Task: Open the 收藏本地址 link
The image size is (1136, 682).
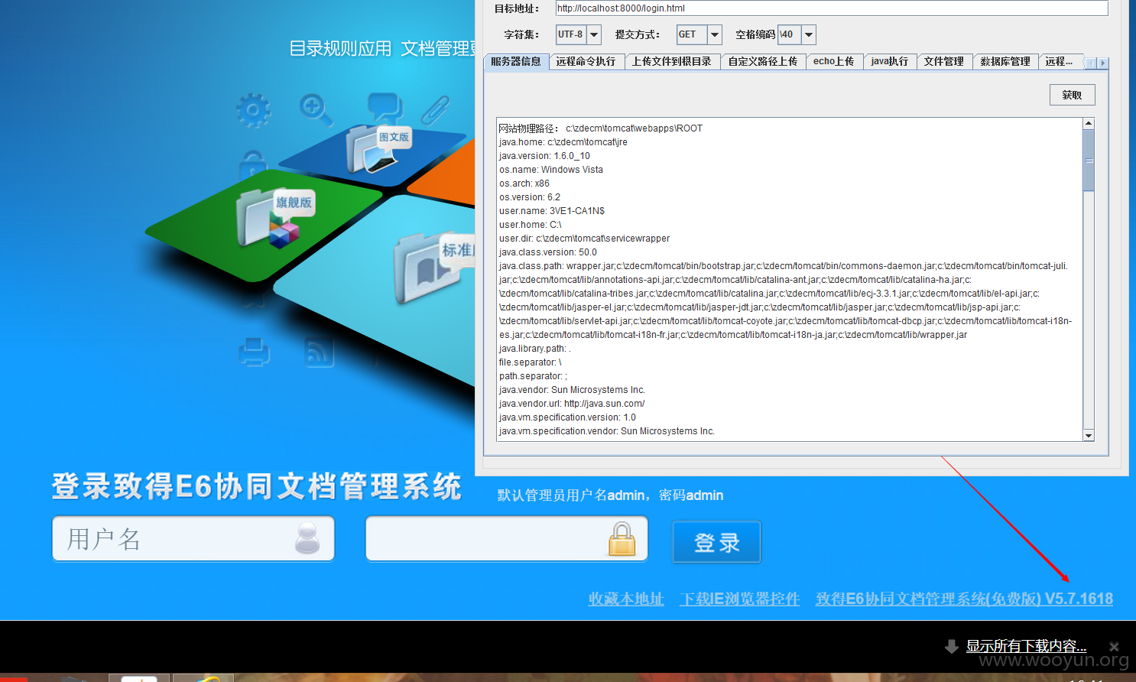Action: (x=626, y=599)
